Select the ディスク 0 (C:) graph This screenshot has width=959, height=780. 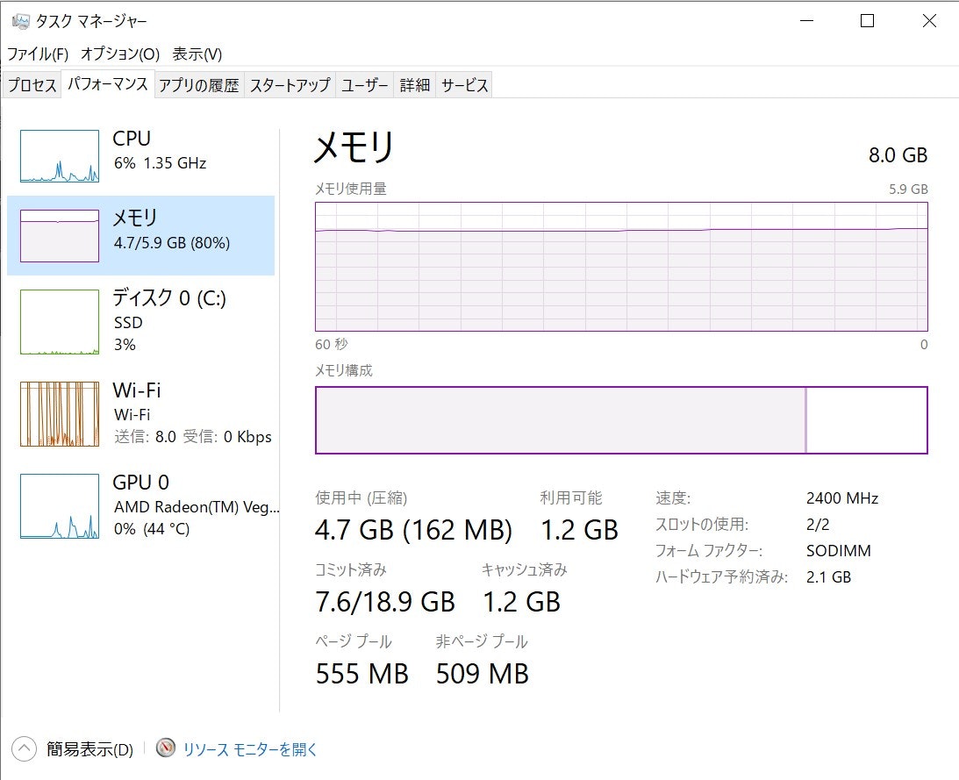point(59,320)
